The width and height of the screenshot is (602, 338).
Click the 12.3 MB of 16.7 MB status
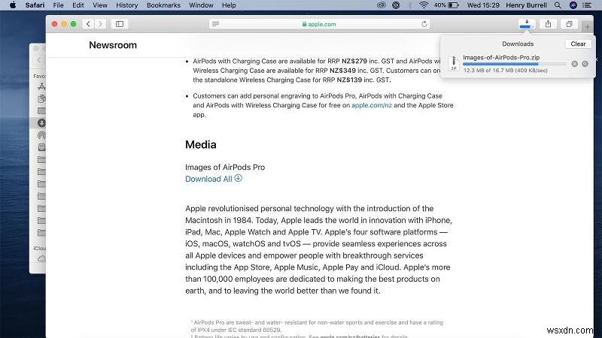pyautogui.click(x=505, y=71)
